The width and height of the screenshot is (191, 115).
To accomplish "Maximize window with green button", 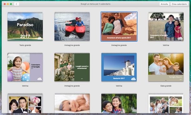I will [x=11, y=4].
